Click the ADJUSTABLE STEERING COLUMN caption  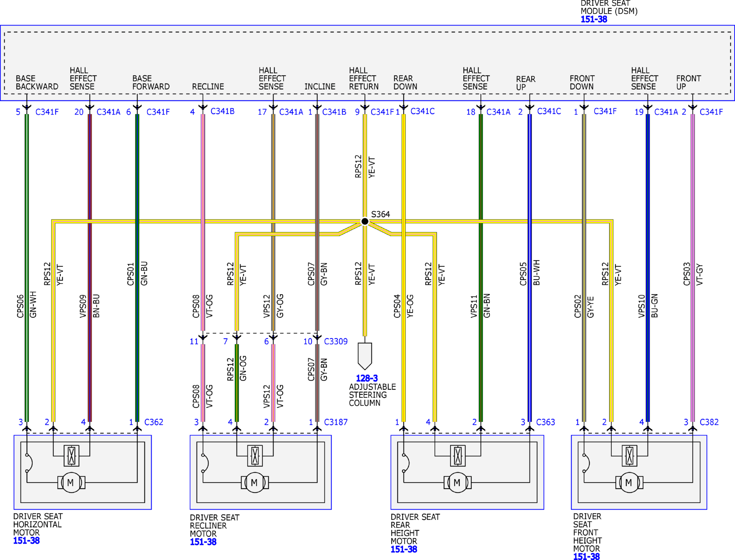(x=372, y=395)
